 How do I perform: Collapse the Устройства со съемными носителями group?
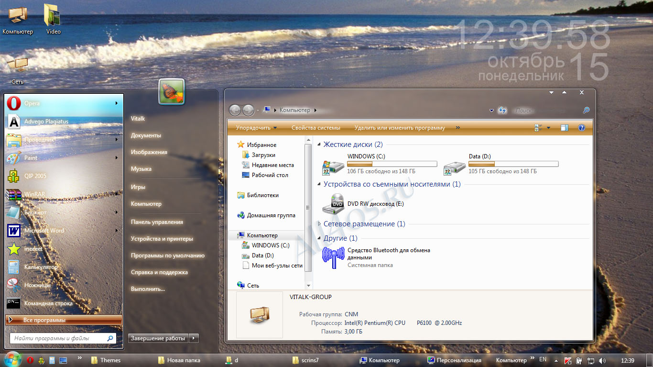[319, 184]
